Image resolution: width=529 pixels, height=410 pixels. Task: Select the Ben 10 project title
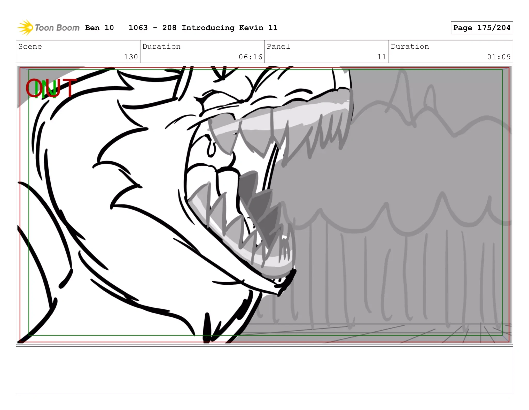pos(99,28)
